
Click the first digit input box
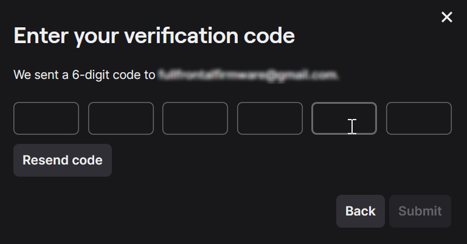[46, 118]
